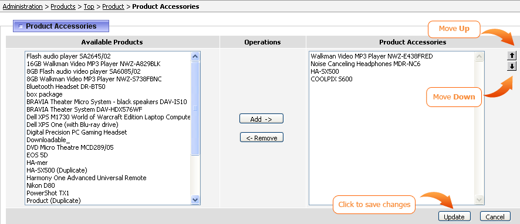Image resolution: width=520 pixels, height=224 pixels.
Task: Click the <- Remove button
Action: pyautogui.click(x=261, y=137)
